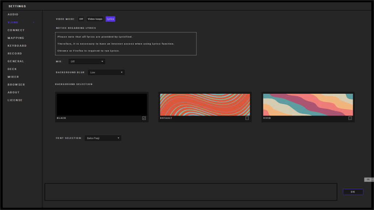Open the Connect settings section
The image size is (374, 210).
pyautogui.click(x=16, y=30)
